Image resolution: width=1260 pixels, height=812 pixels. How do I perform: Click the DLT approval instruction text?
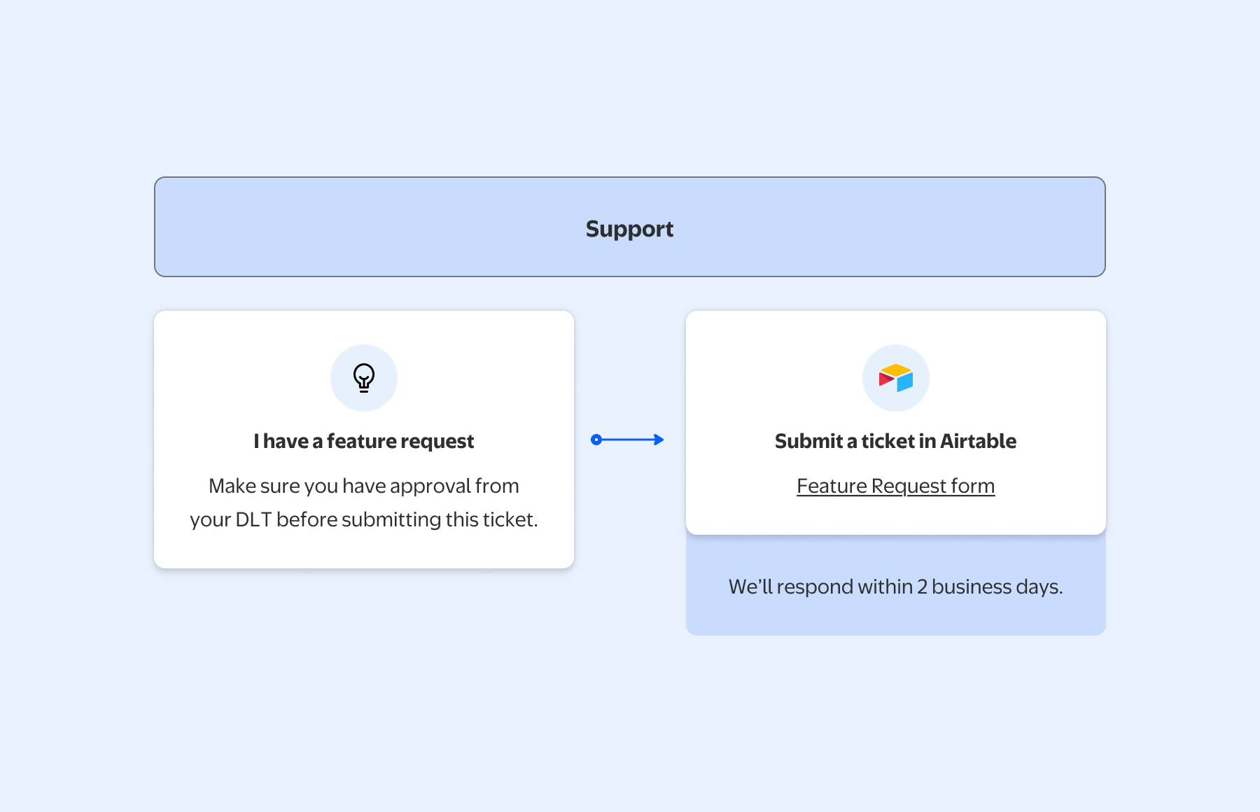[363, 502]
